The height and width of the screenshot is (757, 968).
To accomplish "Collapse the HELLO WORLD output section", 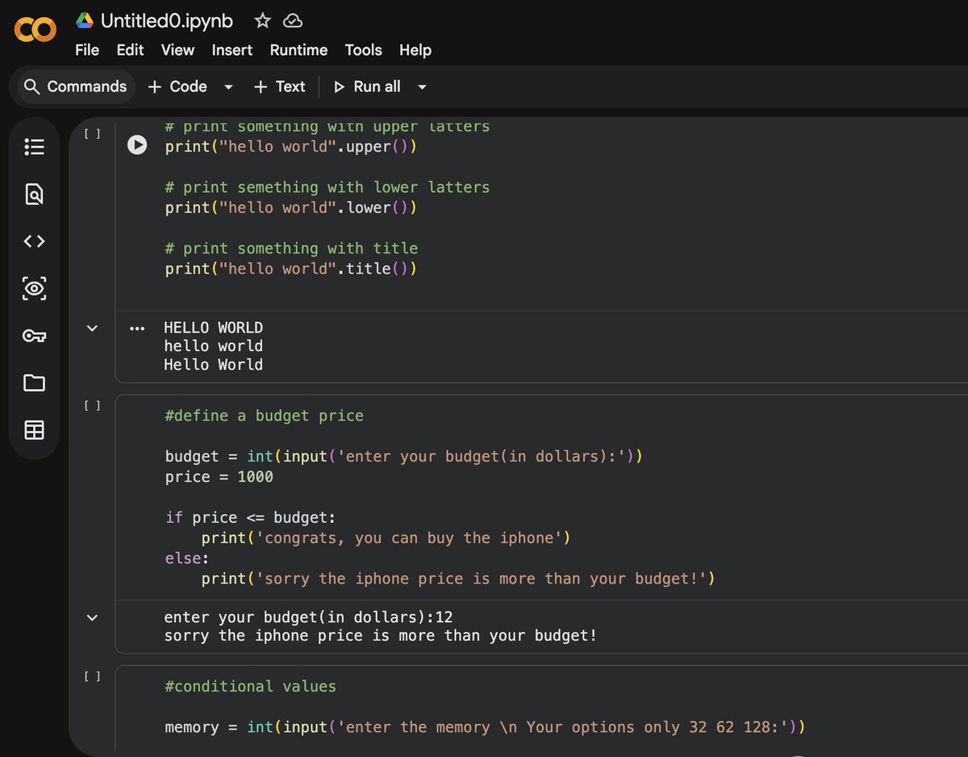I will (92, 328).
